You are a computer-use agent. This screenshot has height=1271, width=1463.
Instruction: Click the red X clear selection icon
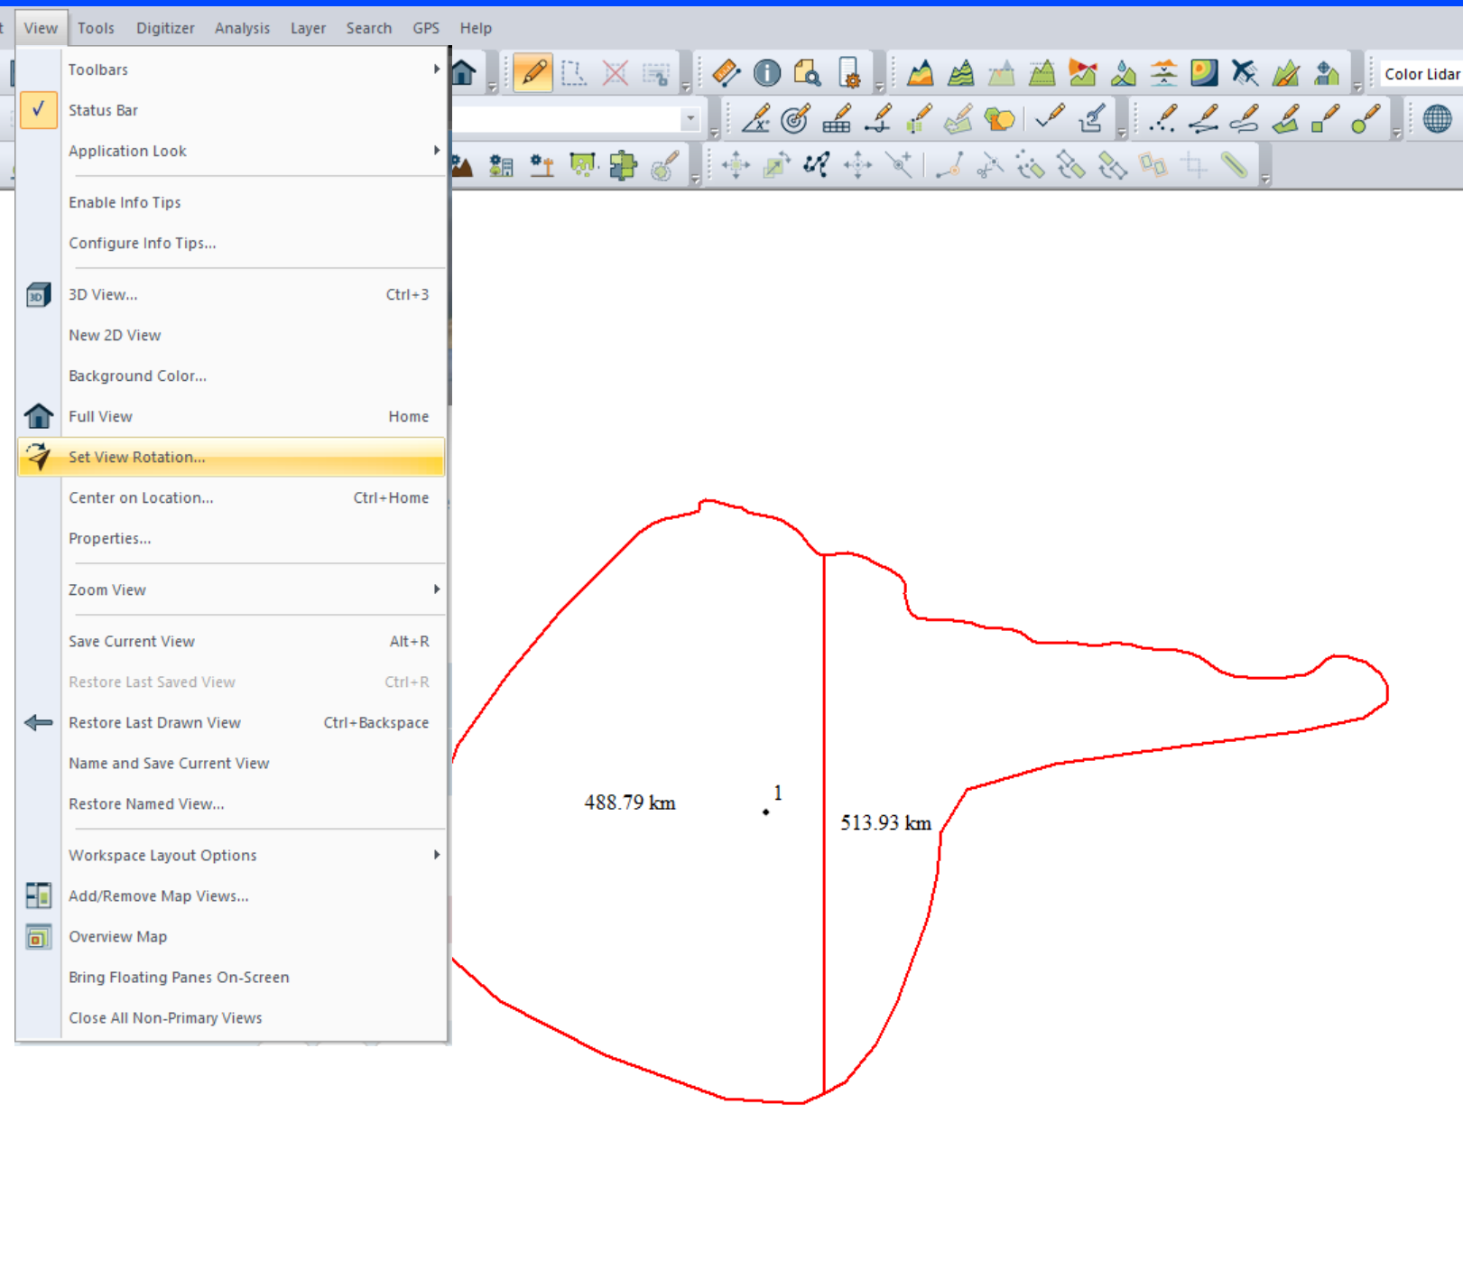pos(613,73)
